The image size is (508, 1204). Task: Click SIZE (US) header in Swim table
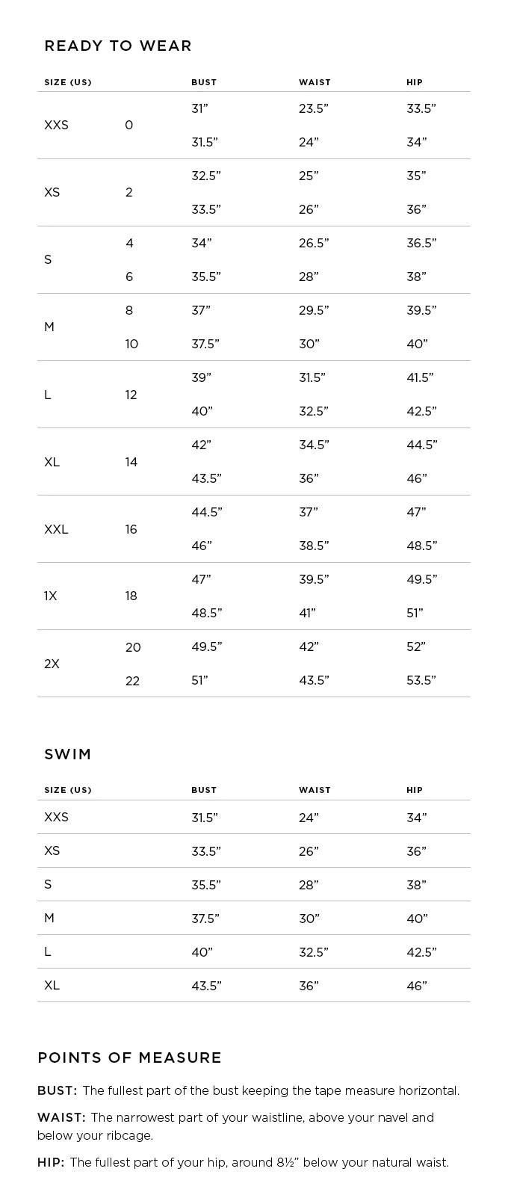click(68, 790)
